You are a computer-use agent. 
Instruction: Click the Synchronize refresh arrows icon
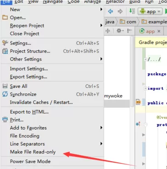point(5,94)
